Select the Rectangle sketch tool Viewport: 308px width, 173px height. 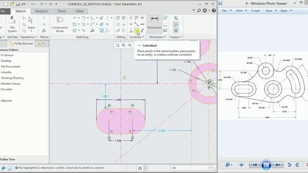(x=74, y=25)
